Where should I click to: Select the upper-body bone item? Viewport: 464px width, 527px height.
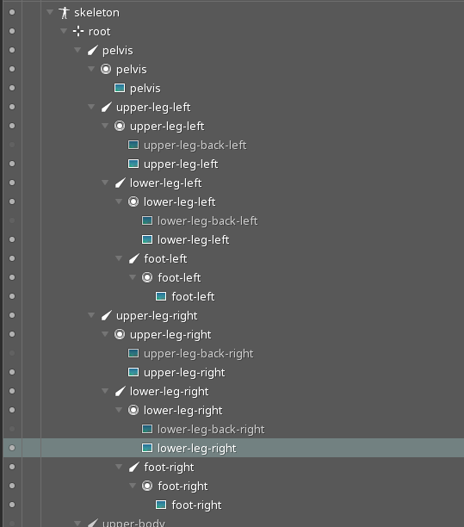tap(133, 523)
